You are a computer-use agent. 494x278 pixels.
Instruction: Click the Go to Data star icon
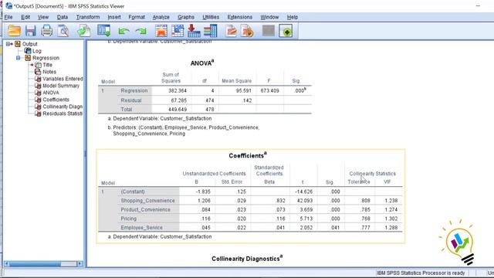click(x=161, y=31)
